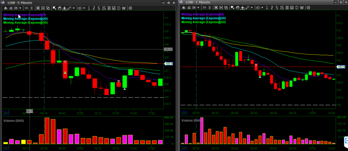Select the pencil draw tool in 1 Minute chart

click(247, 8)
